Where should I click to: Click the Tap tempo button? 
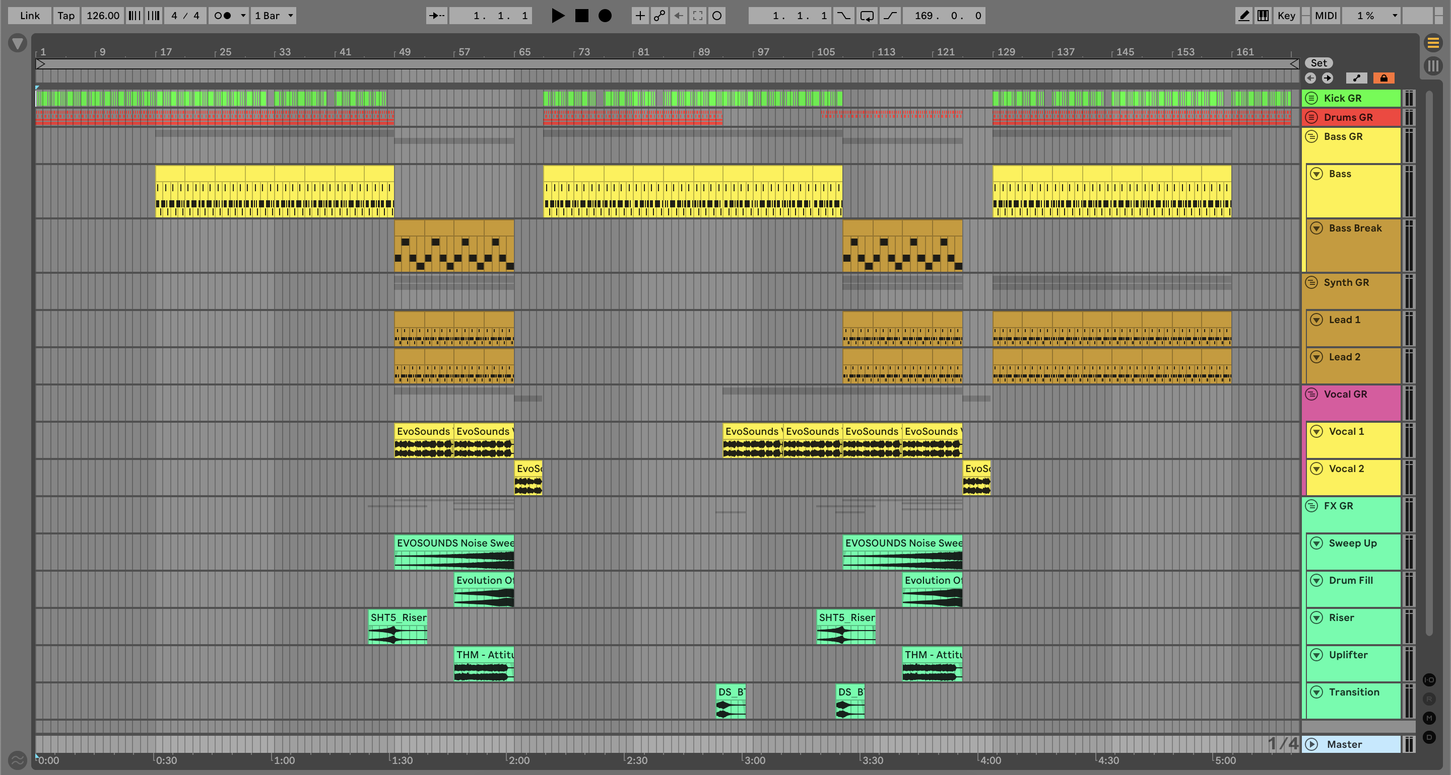(66, 16)
